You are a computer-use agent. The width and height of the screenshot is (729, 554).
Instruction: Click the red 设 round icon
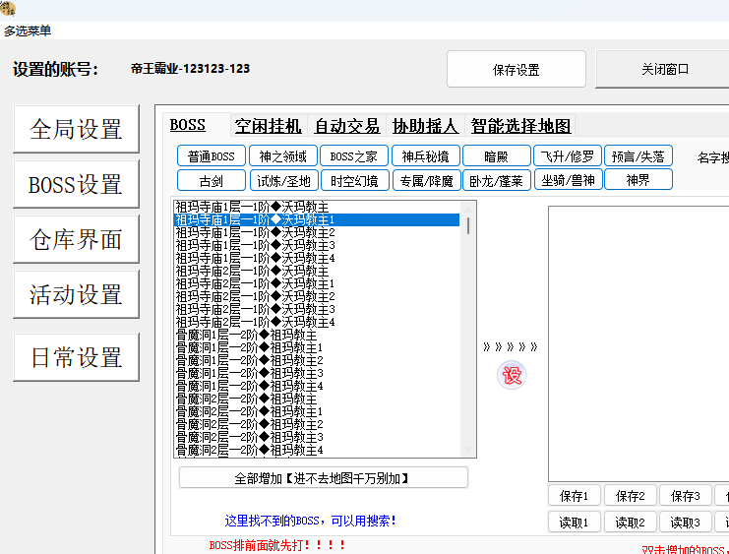[512, 375]
